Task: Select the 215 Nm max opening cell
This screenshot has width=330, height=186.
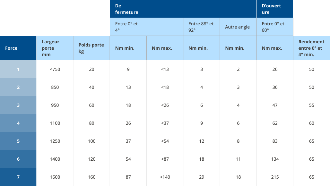Action: coord(275,177)
